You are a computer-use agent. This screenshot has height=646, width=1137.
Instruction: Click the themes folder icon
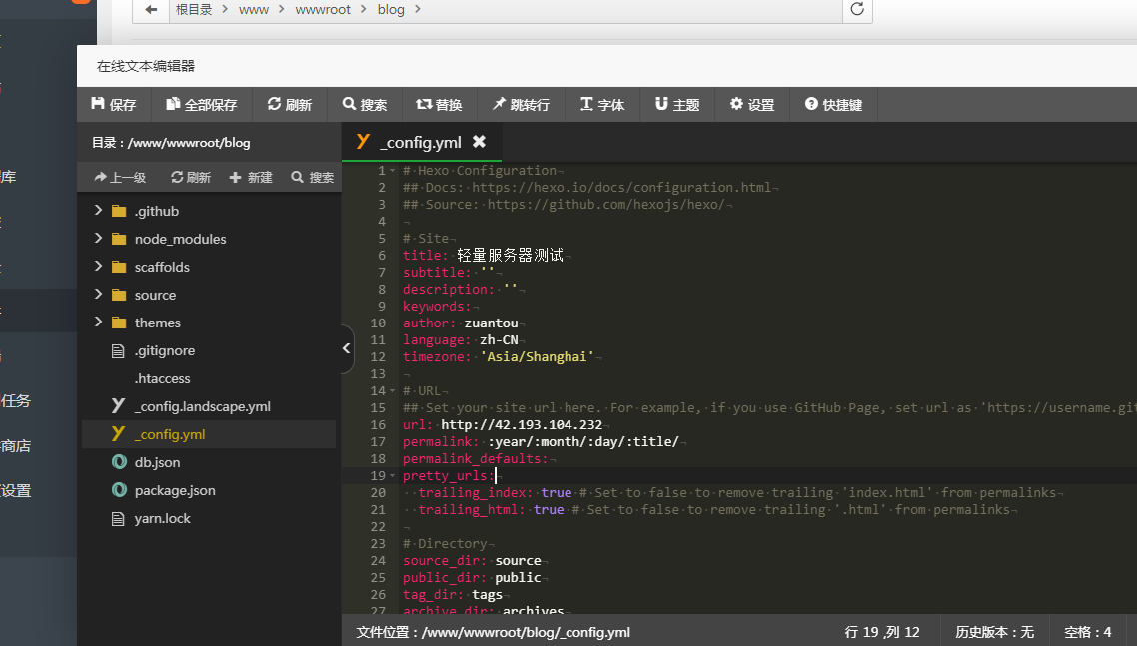tap(119, 323)
